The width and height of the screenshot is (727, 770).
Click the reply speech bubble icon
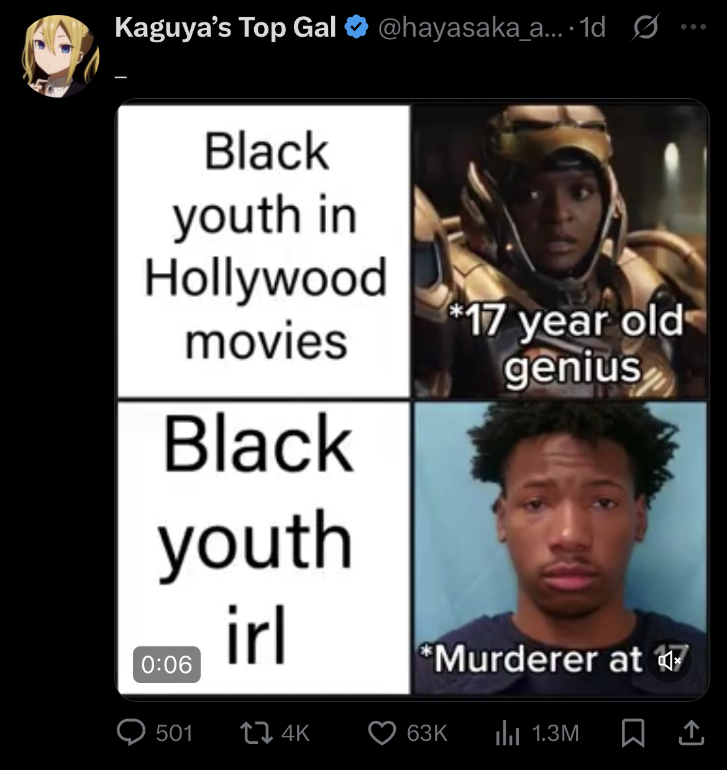pyautogui.click(x=131, y=733)
